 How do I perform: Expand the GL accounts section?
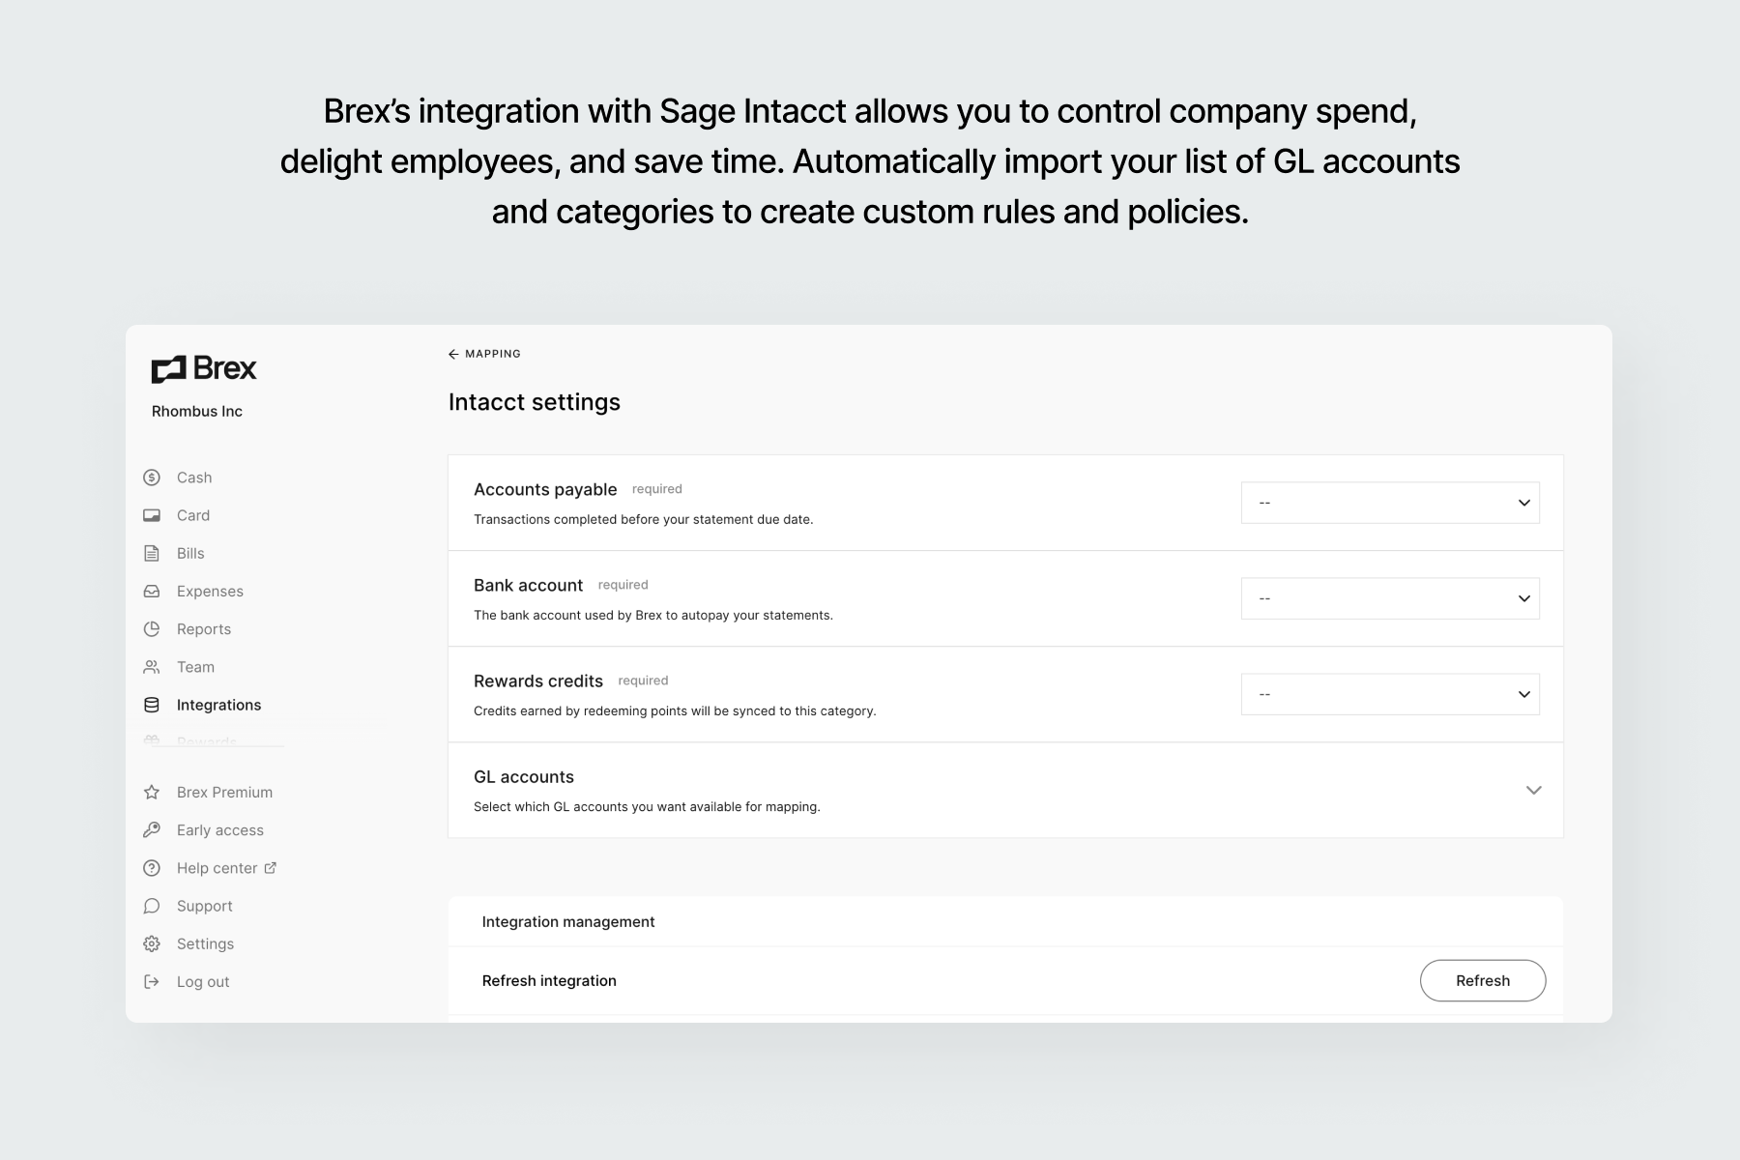1533,791
